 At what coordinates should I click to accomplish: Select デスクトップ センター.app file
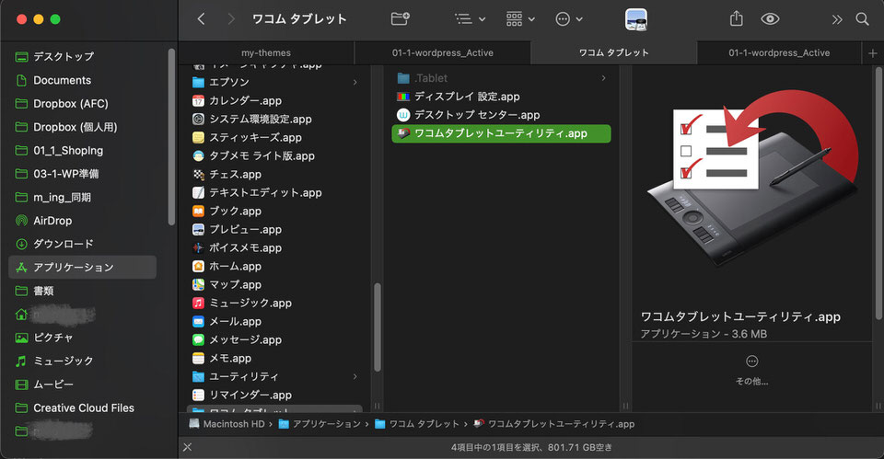(x=477, y=115)
